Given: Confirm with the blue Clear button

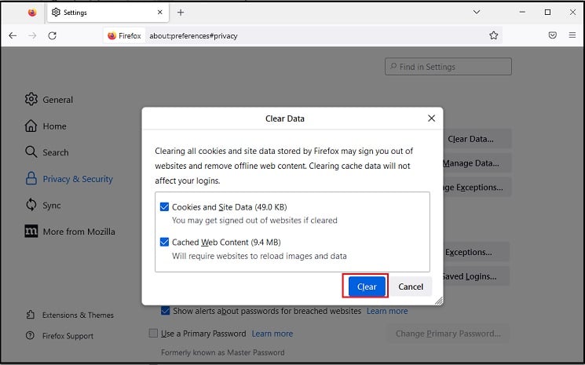Looking at the screenshot, I should point(367,287).
